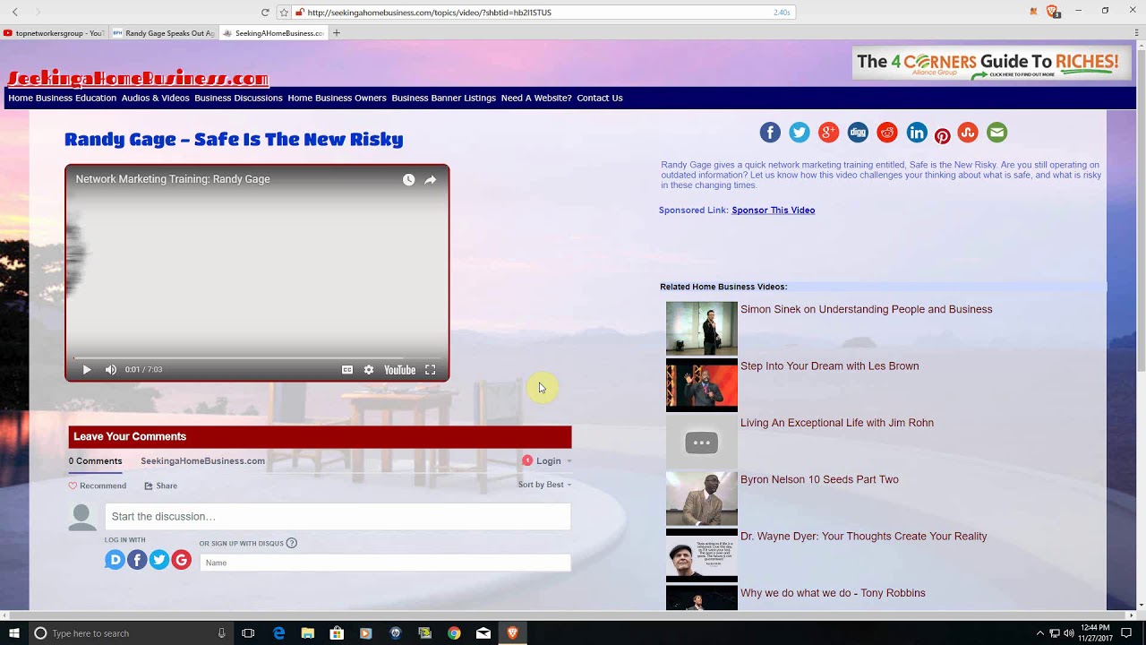
Task: Open Sort by Best dropdown
Action: pyautogui.click(x=544, y=485)
